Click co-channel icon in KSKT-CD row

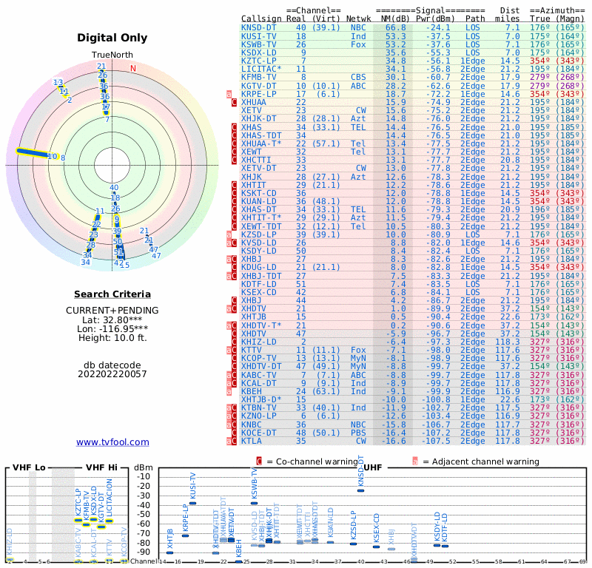point(234,193)
